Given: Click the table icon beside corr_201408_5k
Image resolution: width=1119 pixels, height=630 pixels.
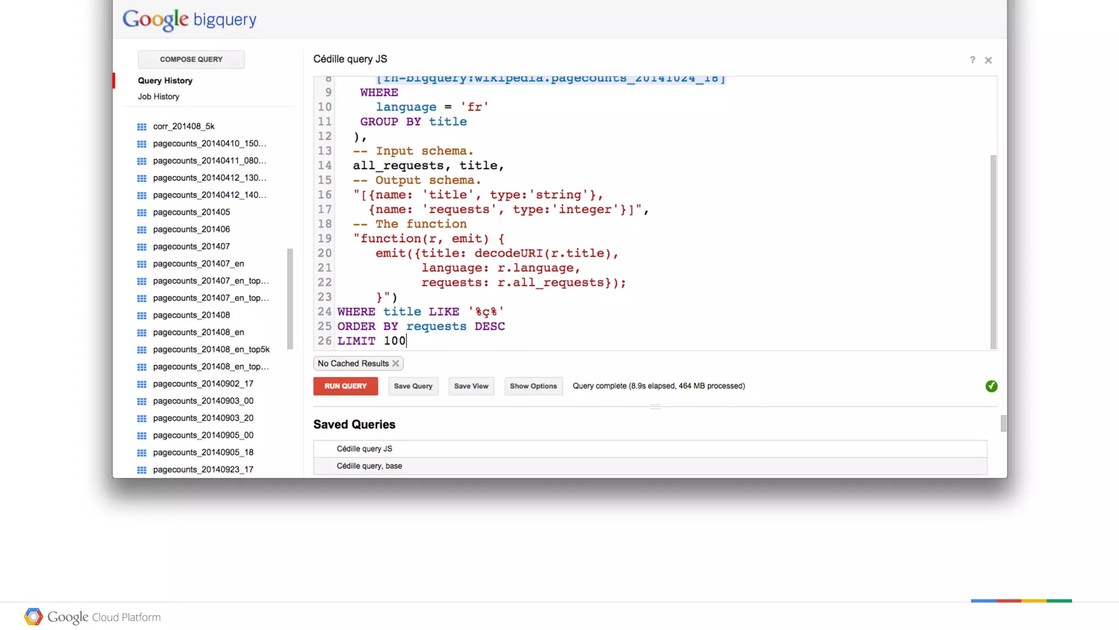Looking at the screenshot, I should click(x=142, y=127).
